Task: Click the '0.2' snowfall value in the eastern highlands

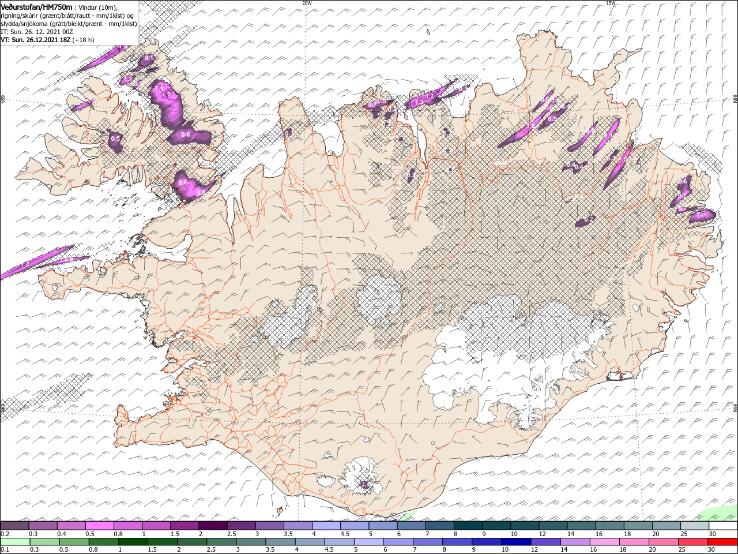Action: pyautogui.click(x=588, y=219)
